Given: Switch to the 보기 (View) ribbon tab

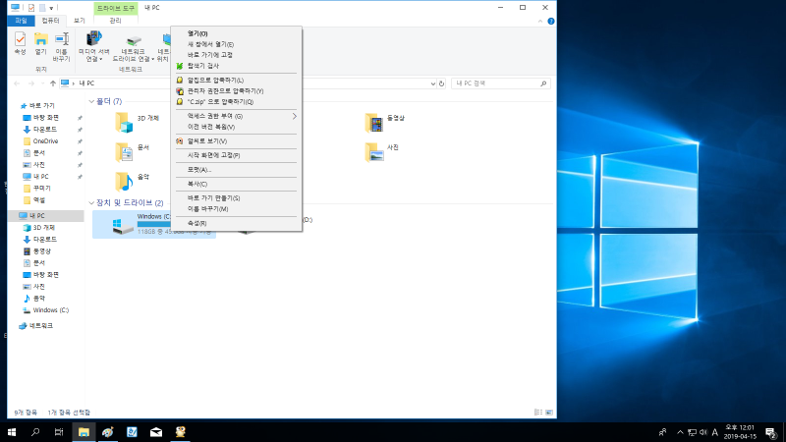Looking at the screenshot, I should 80,21.
